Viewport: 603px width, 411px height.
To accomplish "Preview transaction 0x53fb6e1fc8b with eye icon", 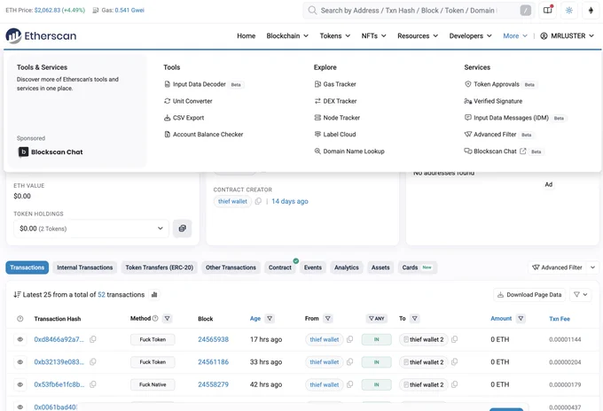I will [x=20, y=384].
